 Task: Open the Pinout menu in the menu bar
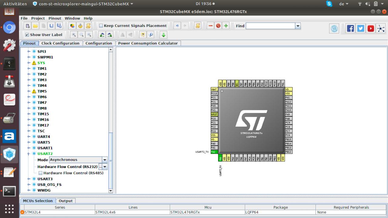pyautogui.click(x=55, y=18)
